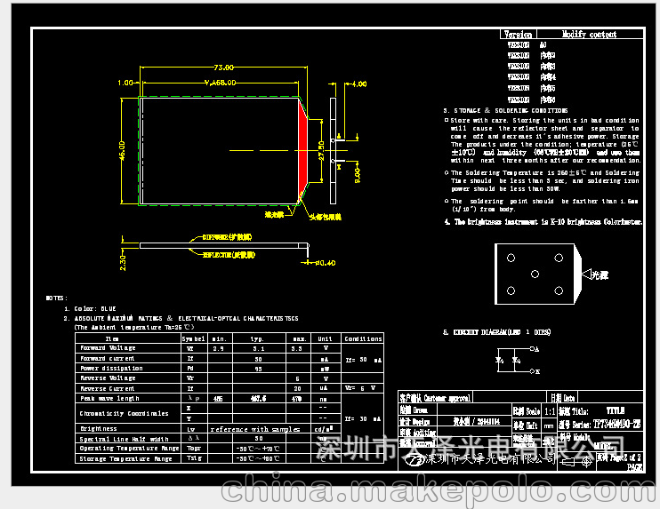
Task: Click the -30℃~+70℃ operating range cell
Action: [x=258, y=449]
